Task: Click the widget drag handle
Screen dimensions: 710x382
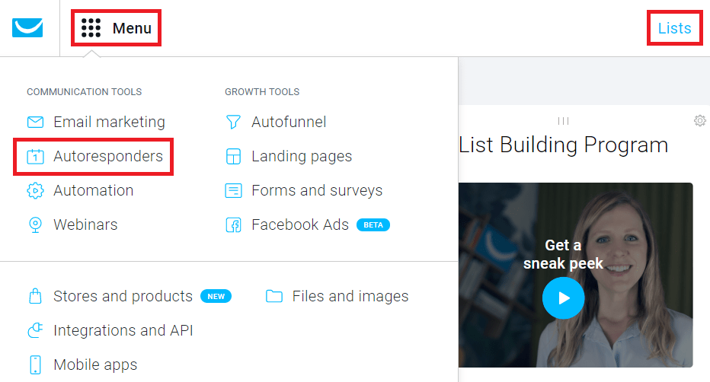Action: (x=564, y=121)
